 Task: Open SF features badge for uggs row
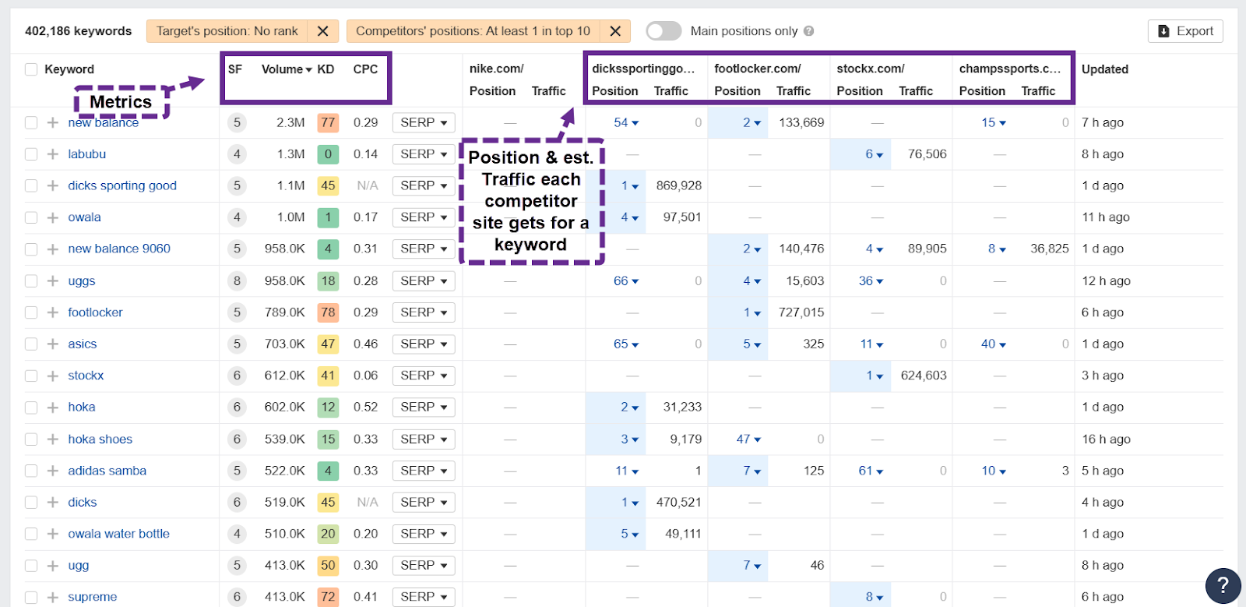pyautogui.click(x=238, y=281)
